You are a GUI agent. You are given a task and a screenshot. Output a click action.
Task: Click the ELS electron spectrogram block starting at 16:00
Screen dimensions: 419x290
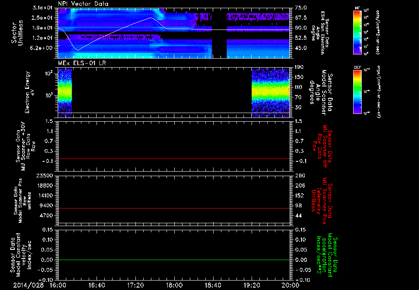[65, 93]
